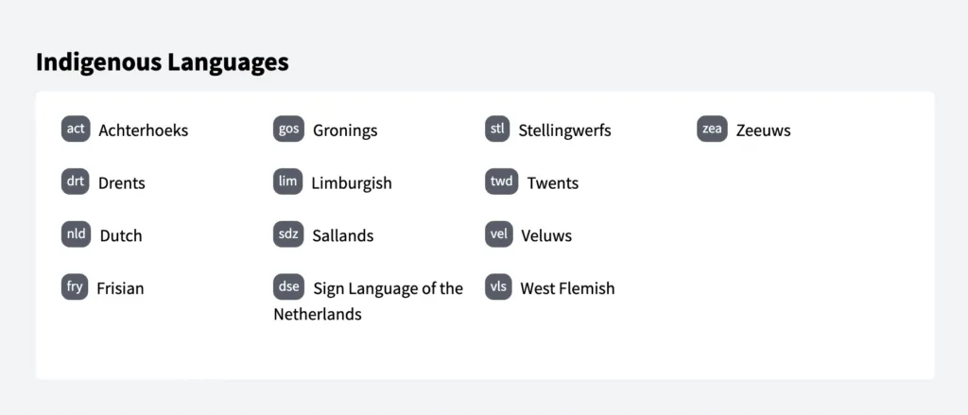Click the 'twd' language code badge
The height and width of the screenshot is (415, 968).
[502, 182]
